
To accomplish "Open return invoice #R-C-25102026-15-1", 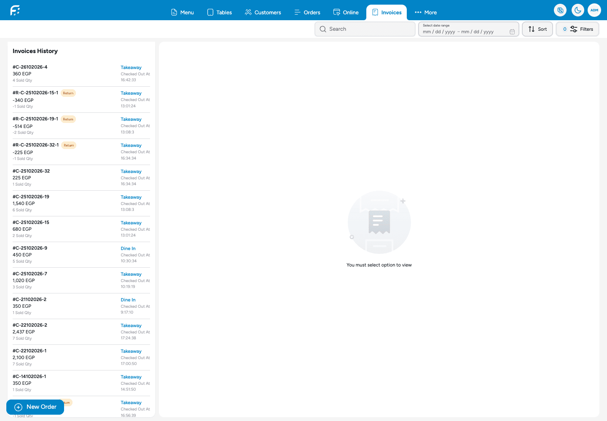I will tap(81, 100).
